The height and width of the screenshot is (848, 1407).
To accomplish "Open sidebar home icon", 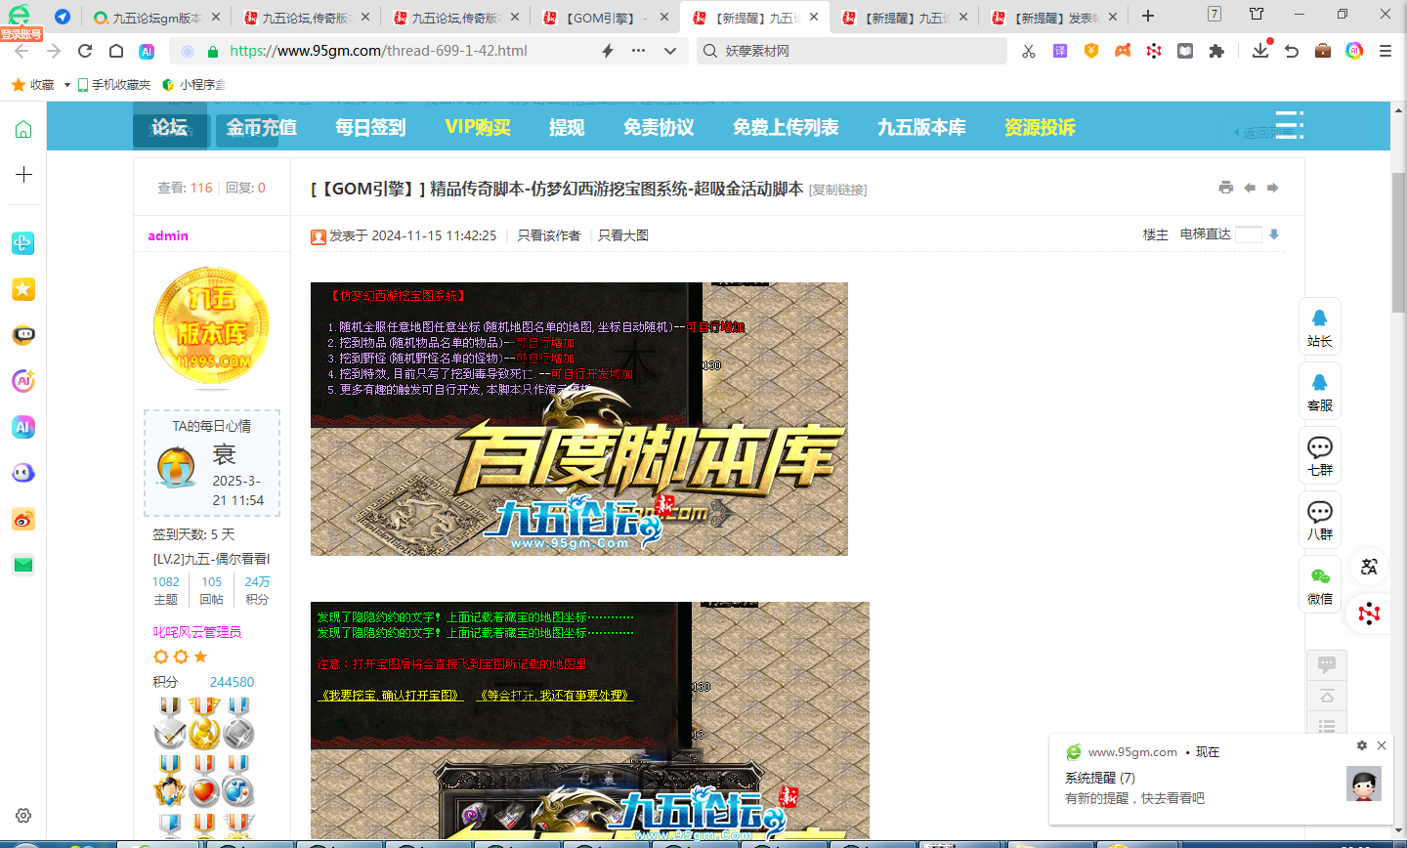I will click(23, 129).
